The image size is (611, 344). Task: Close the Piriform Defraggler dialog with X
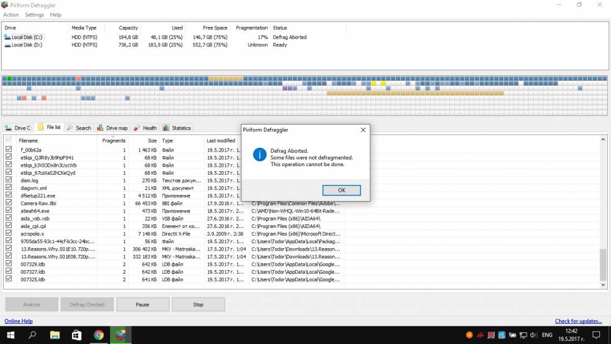pos(363,130)
